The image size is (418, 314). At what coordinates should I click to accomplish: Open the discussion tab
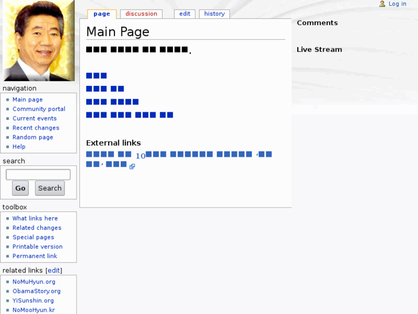pos(141,14)
